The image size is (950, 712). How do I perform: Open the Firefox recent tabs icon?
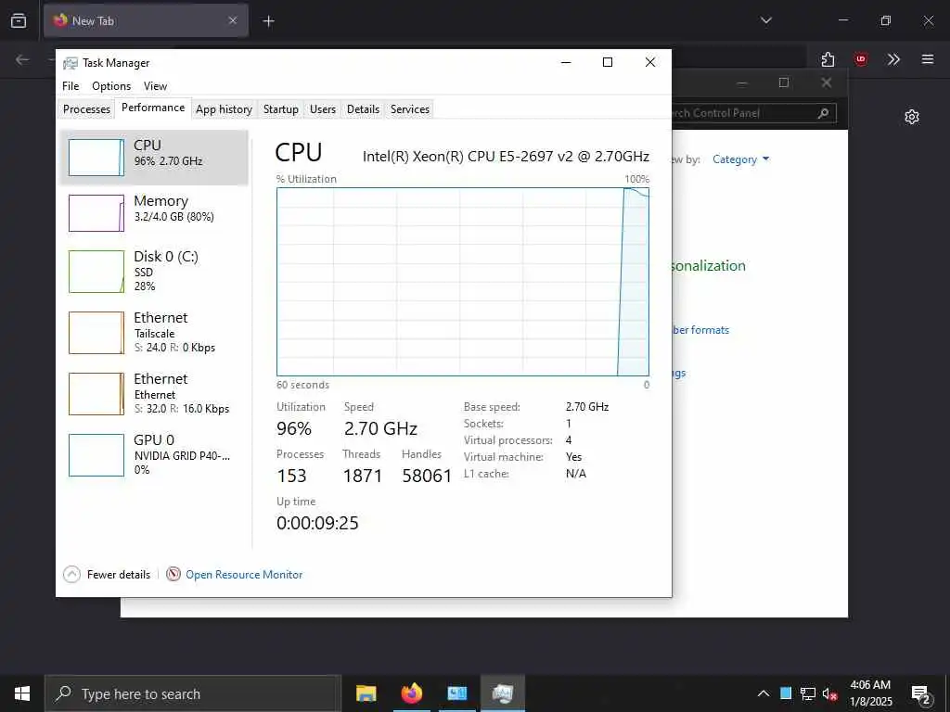click(19, 20)
